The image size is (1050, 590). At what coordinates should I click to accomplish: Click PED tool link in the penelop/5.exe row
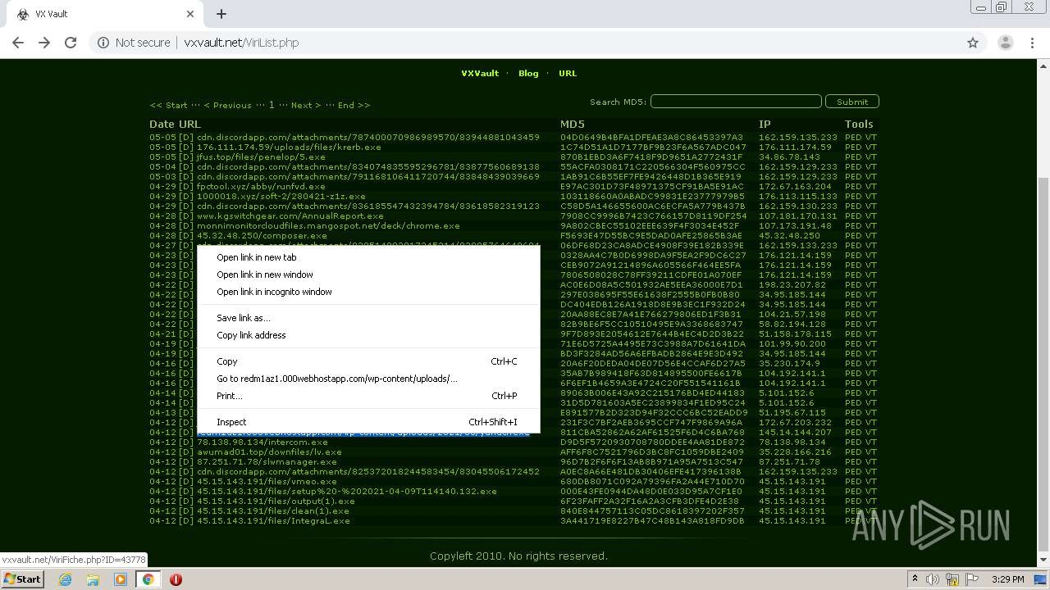853,157
